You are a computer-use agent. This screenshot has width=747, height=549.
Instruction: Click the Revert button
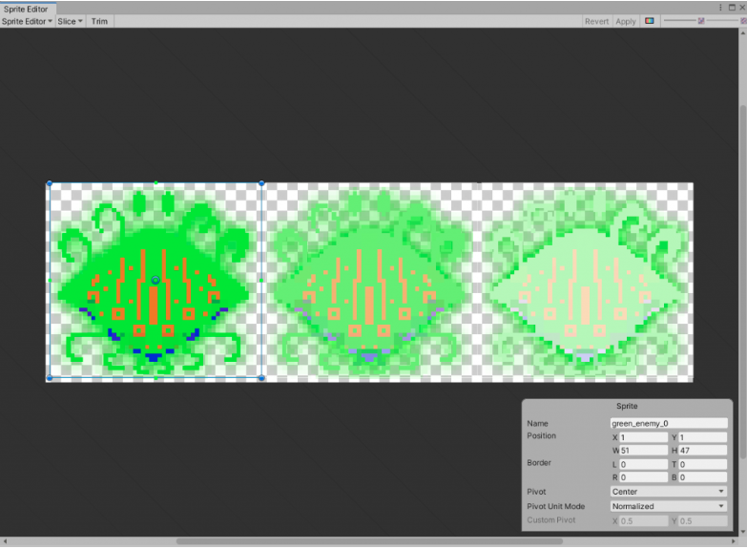[596, 21]
